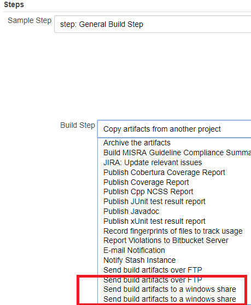Open the Sample Step dropdown

pyautogui.click(x=153, y=24)
